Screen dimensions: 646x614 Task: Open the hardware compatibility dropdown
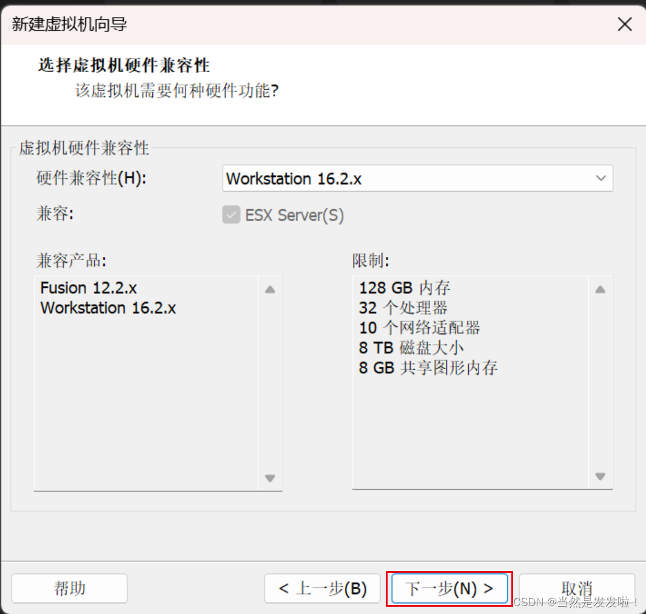(x=417, y=178)
